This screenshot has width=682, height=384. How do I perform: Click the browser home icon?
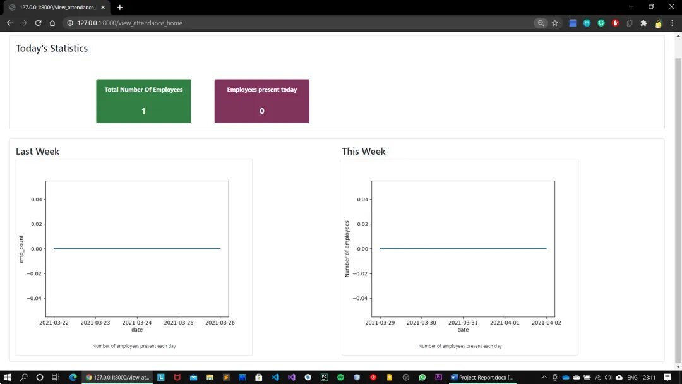pyautogui.click(x=52, y=23)
